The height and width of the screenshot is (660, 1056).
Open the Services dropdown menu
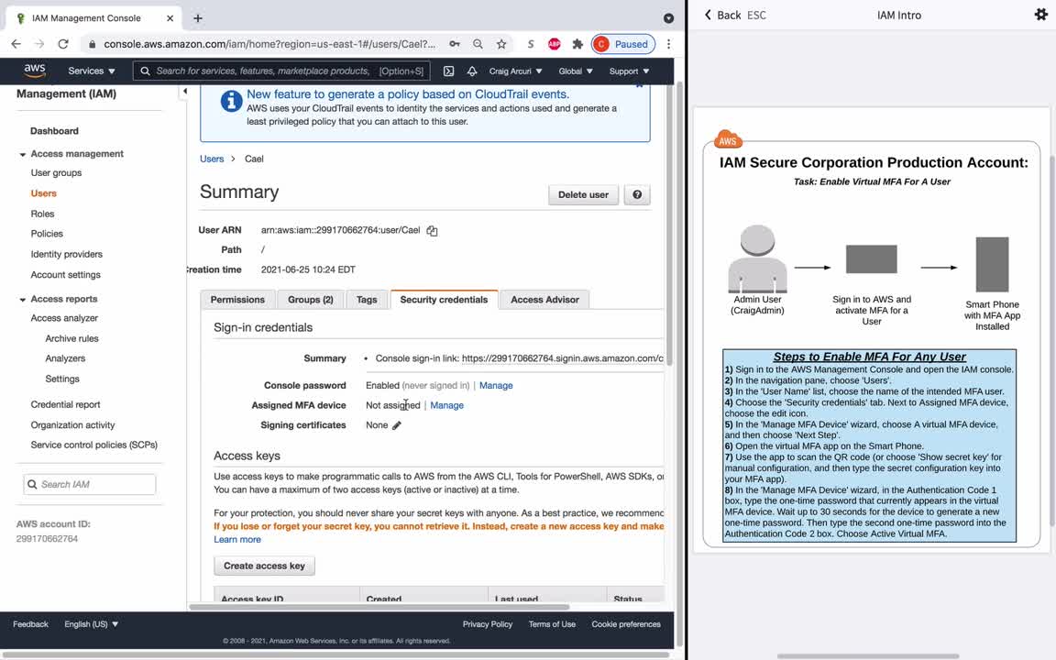(92, 71)
